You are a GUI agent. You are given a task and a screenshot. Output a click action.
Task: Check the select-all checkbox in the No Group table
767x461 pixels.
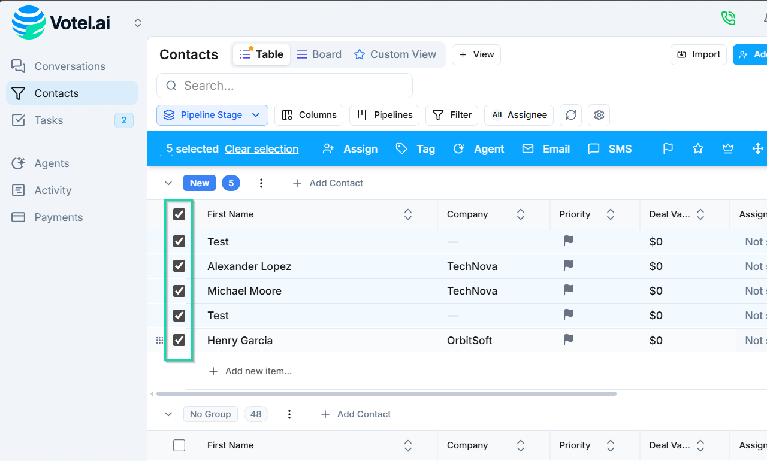(179, 445)
